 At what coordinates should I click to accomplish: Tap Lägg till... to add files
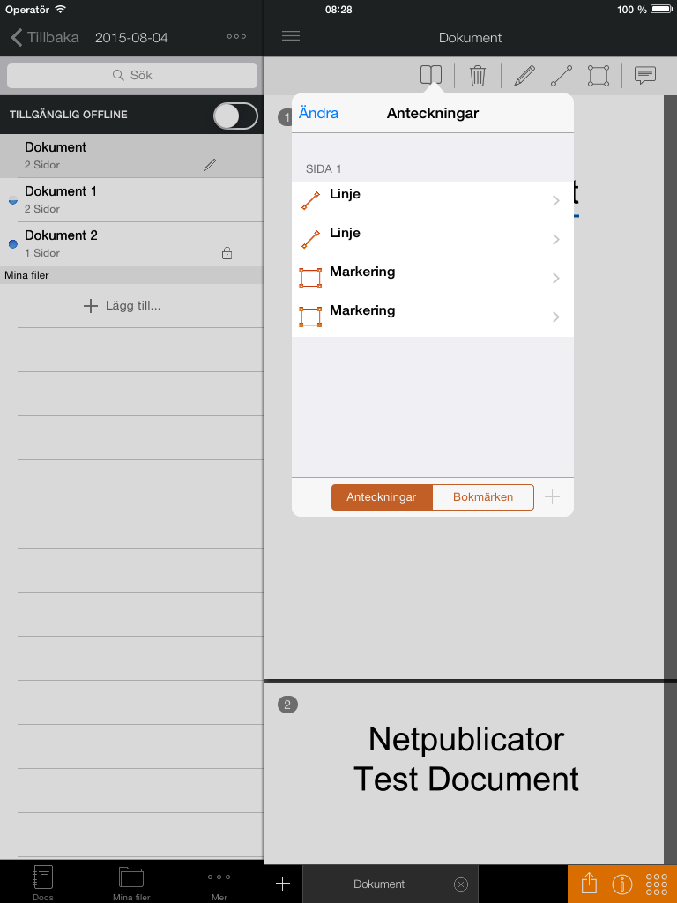point(122,306)
